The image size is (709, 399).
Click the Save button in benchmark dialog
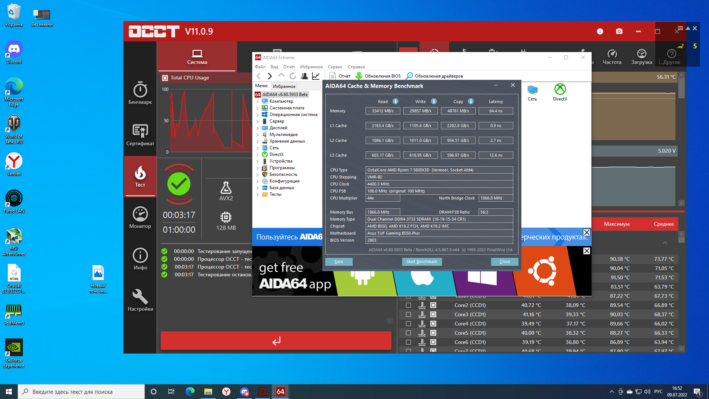[x=339, y=262]
